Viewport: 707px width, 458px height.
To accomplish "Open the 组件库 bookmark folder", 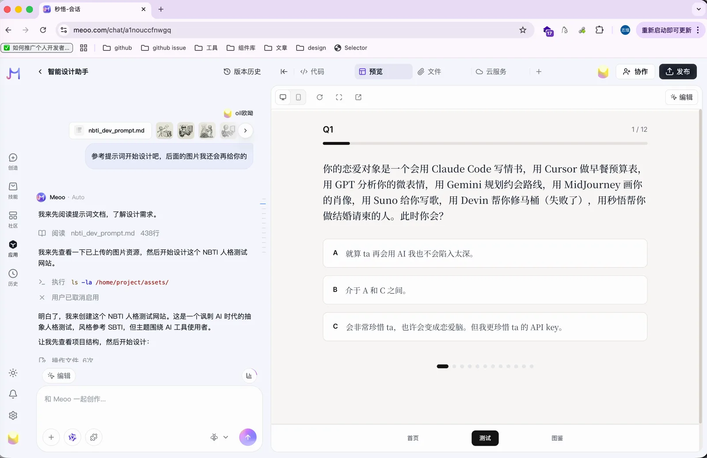I will tap(241, 48).
